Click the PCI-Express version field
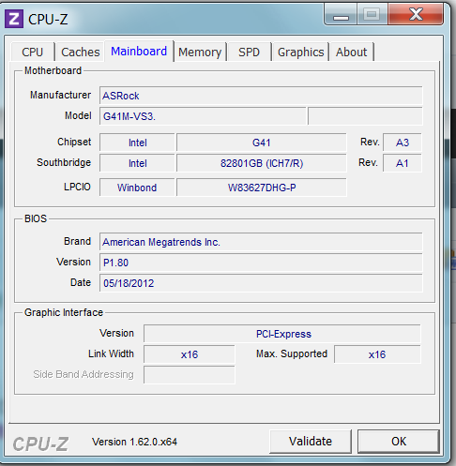 (x=282, y=334)
